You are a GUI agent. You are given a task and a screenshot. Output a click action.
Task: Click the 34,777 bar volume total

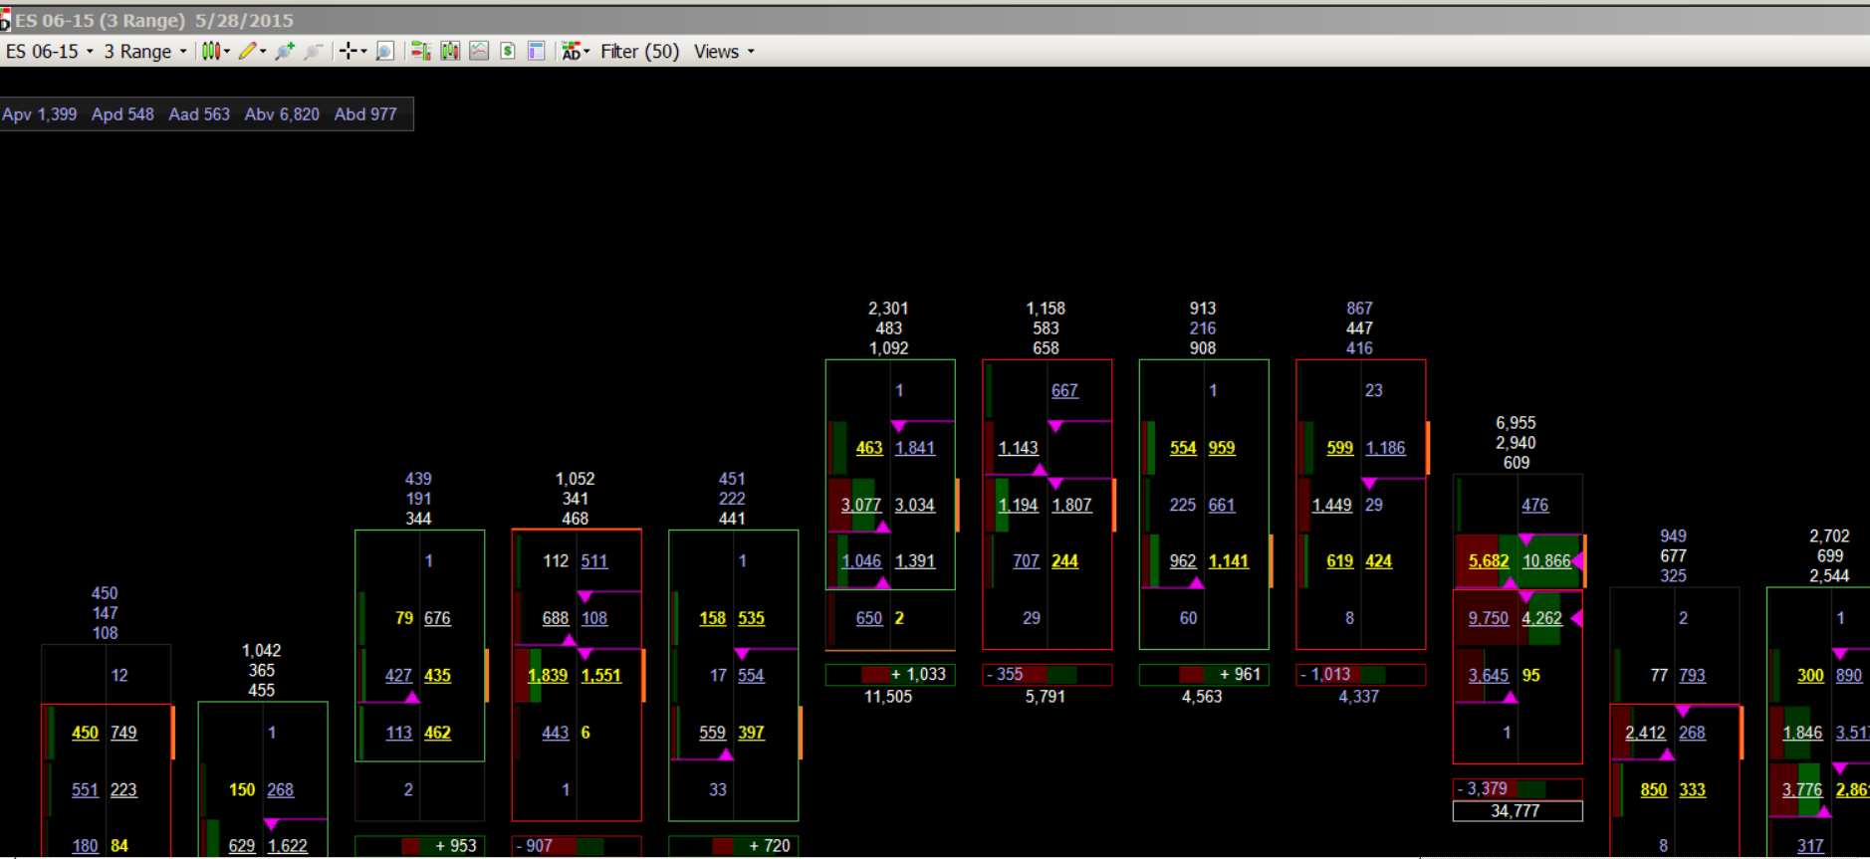pos(1516,811)
